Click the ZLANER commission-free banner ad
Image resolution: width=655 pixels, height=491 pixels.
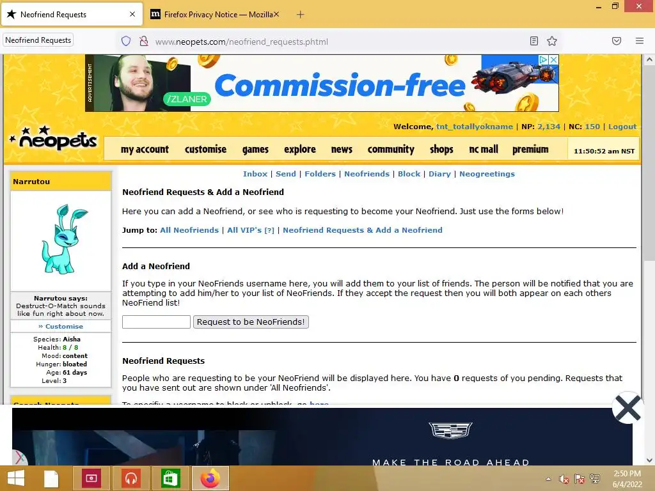tap(322, 83)
